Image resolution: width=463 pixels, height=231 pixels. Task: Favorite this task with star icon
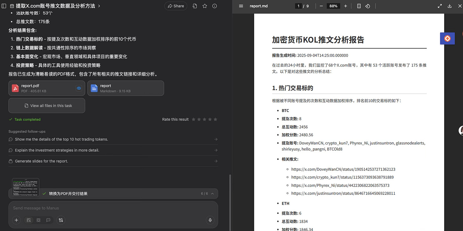205,6
